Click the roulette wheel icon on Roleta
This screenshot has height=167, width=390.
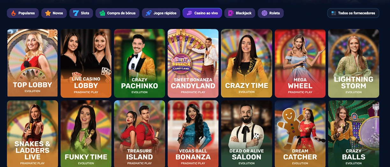point(264,13)
